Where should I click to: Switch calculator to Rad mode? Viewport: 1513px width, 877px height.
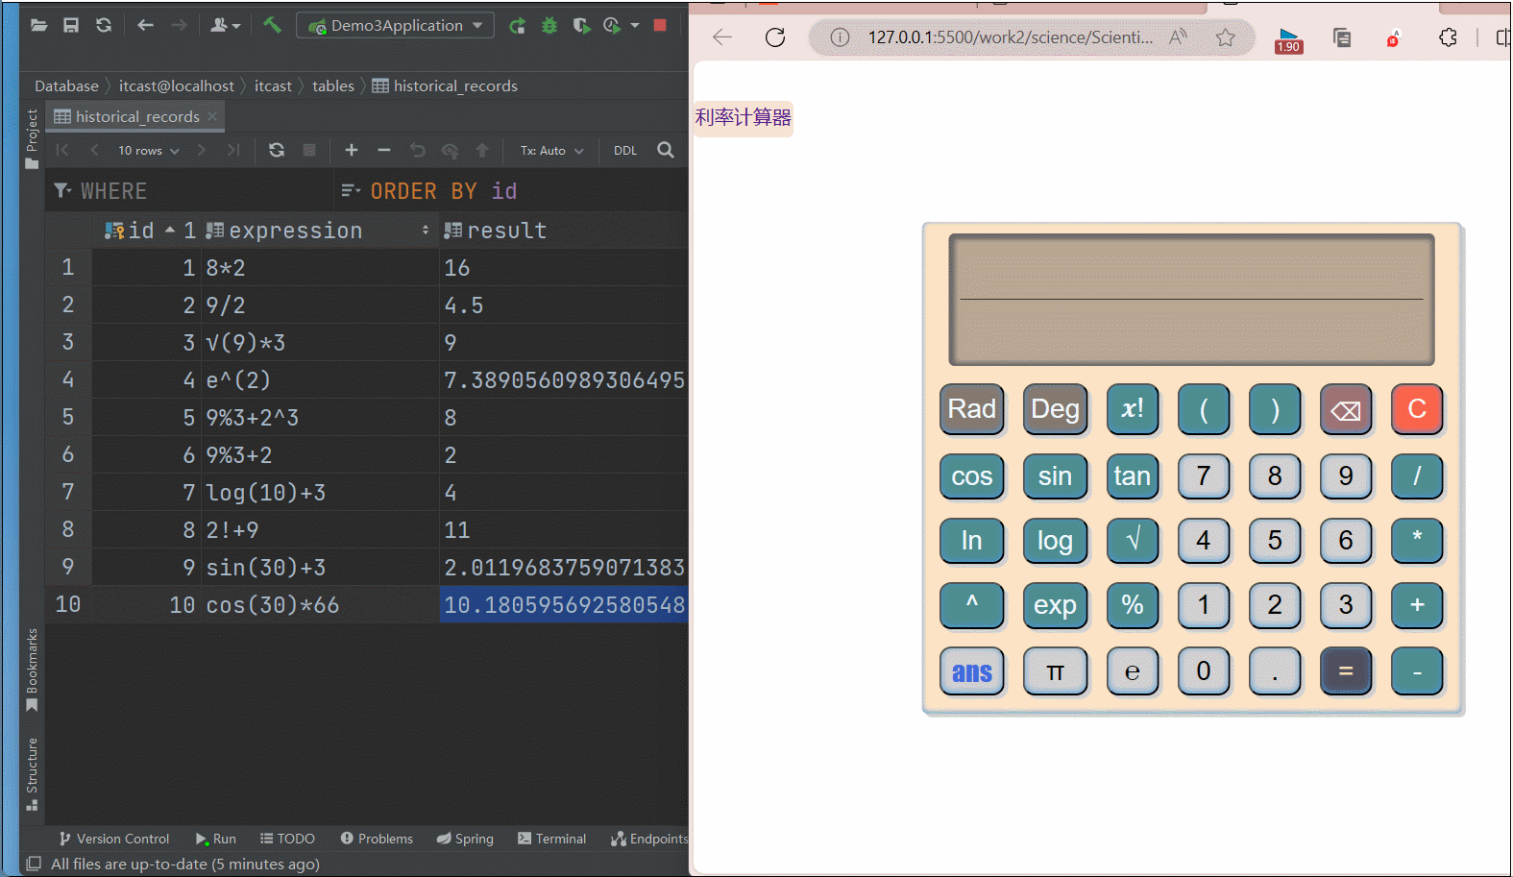[x=971, y=409]
